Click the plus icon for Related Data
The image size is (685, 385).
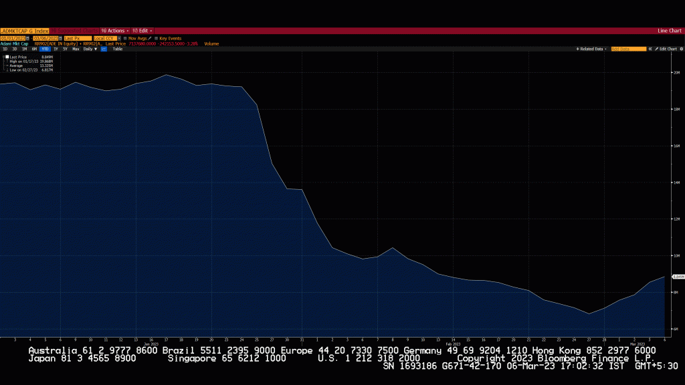(x=577, y=49)
